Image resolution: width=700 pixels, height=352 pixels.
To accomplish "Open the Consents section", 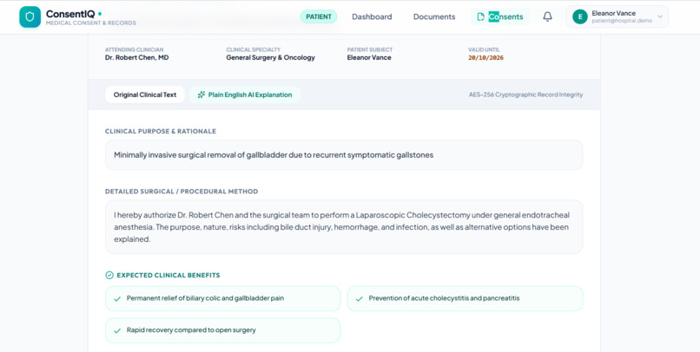I will pyautogui.click(x=500, y=17).
